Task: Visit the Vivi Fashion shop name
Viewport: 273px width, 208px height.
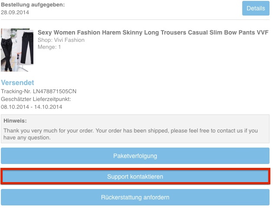Action: click(x=69, y=40)
